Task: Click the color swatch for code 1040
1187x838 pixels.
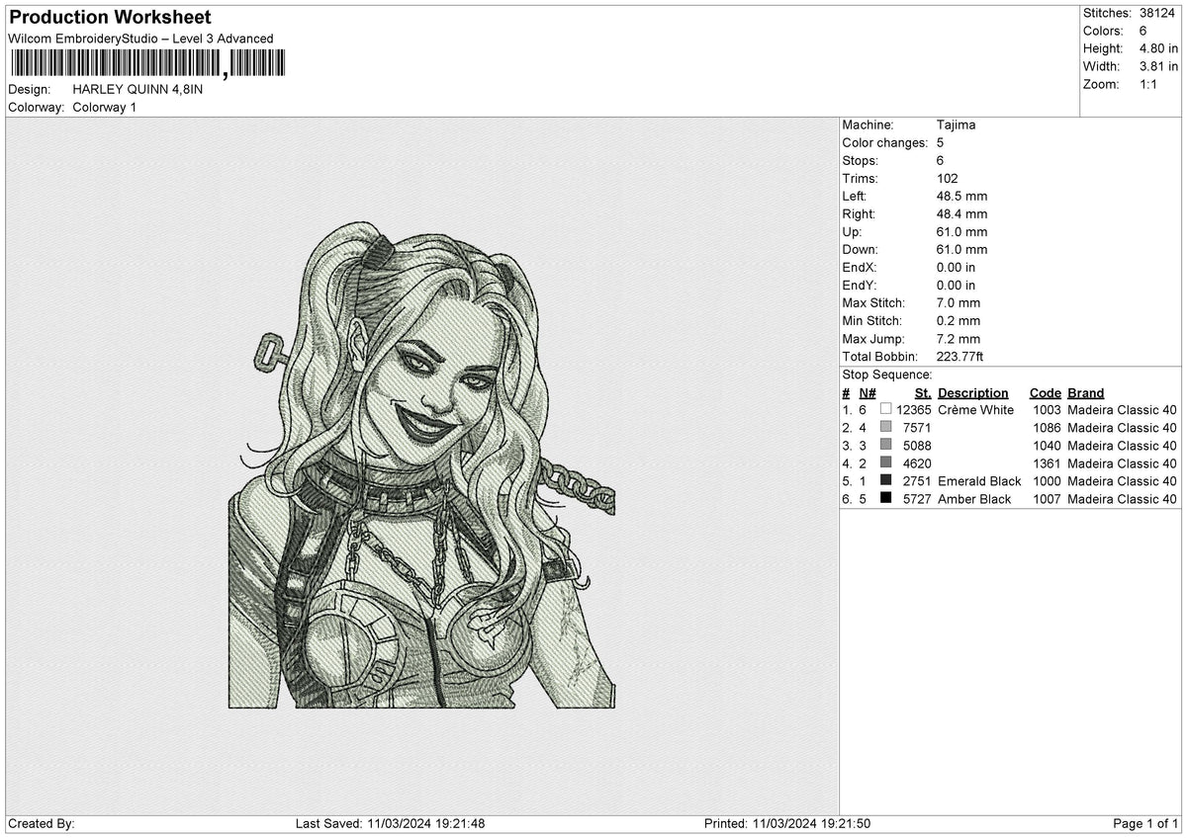Action: click(885, 445)
